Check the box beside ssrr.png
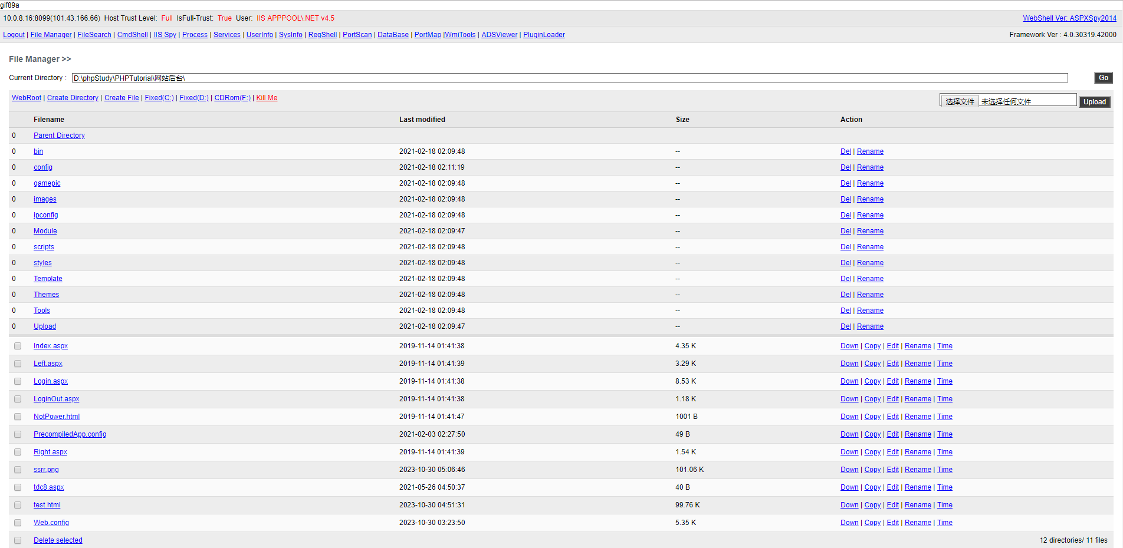 pos(18,470)
